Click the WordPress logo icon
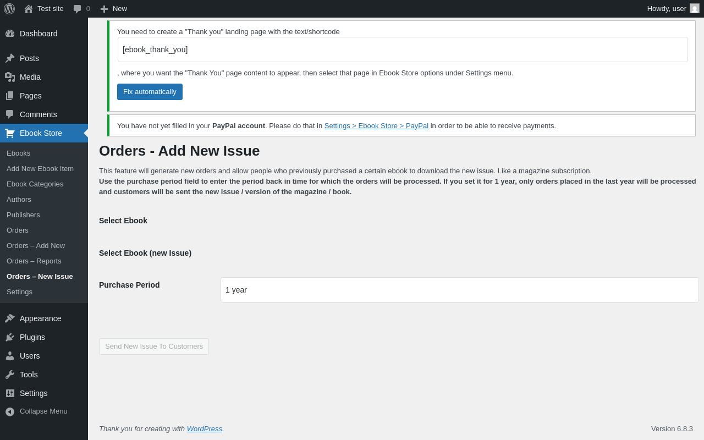The height and width of the screenshot is (440, 704). click(x=9, y=9)
